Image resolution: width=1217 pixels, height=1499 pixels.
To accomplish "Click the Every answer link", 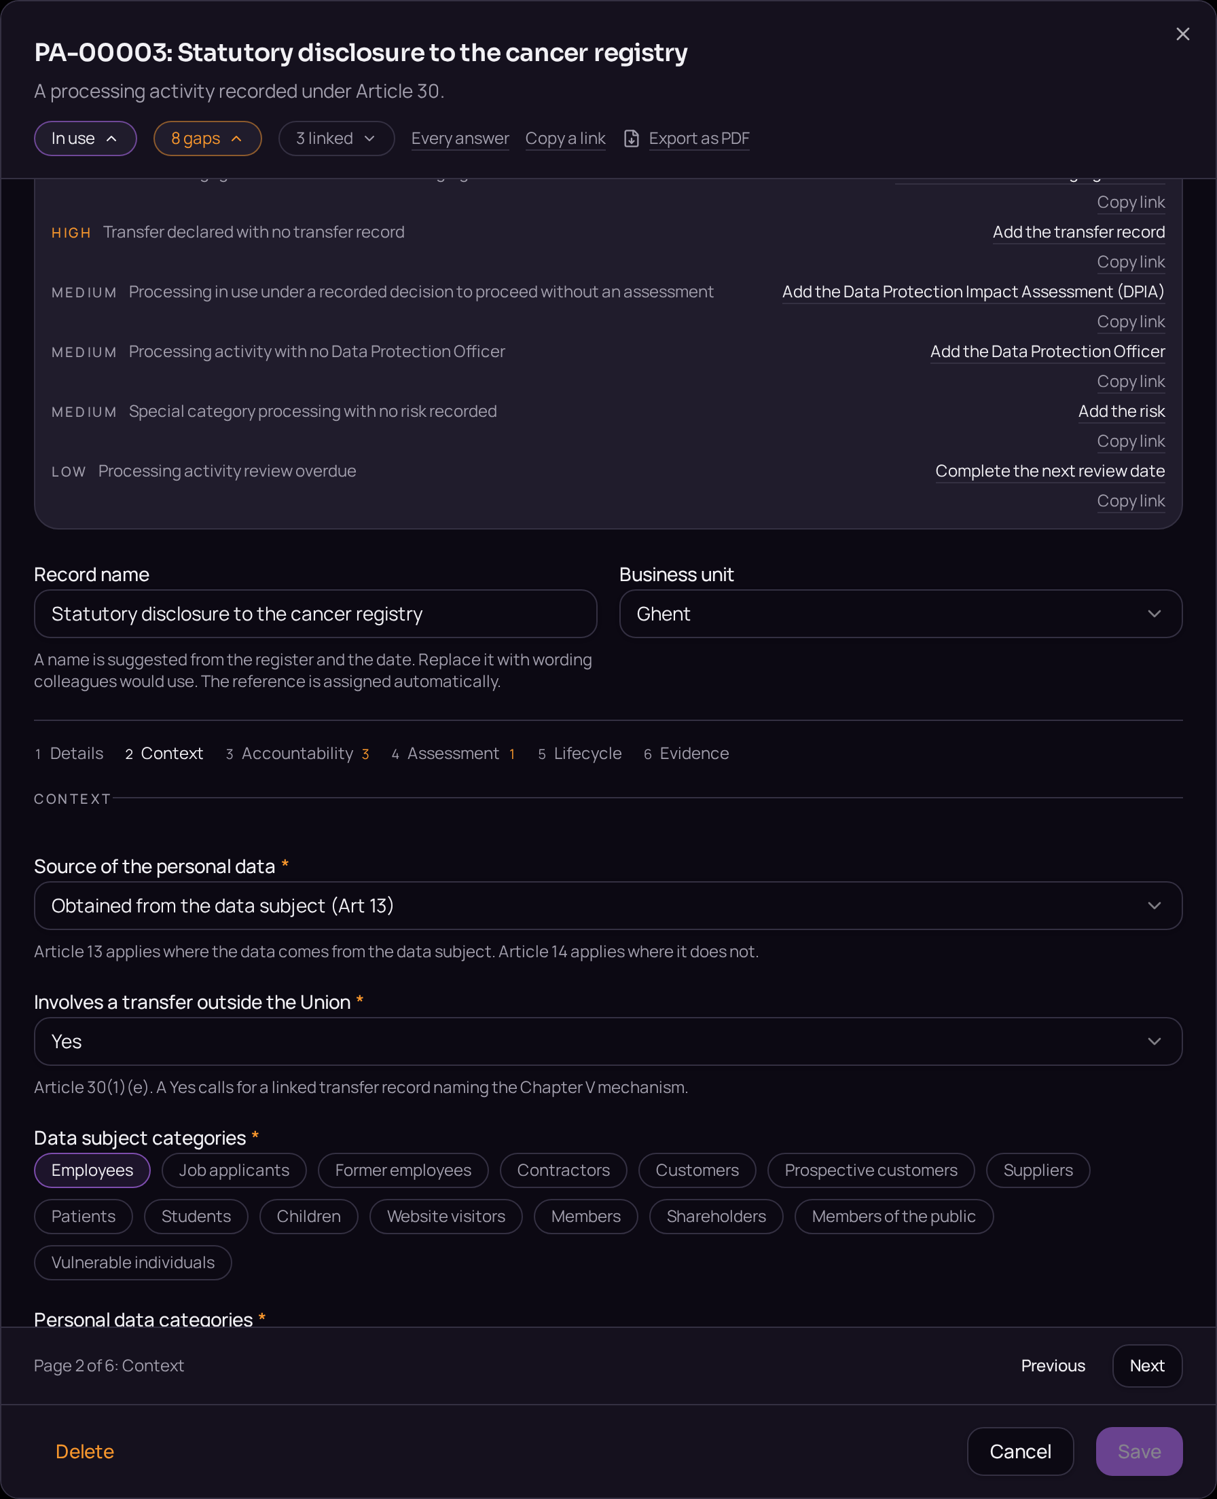I will click(460, 138).
